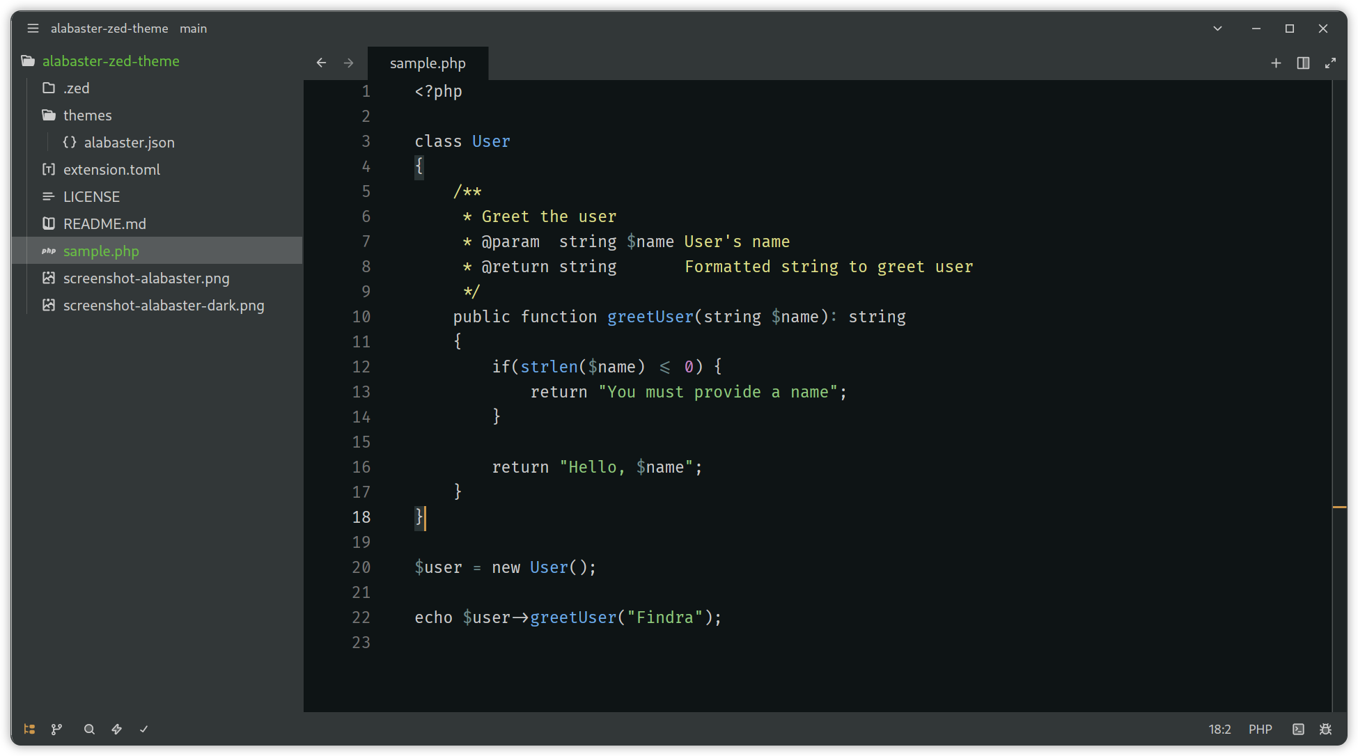The width and height of the screenshot is (1358, 756).
Task: Open the hamburger application menu
Action: click(x=33, y=29)
